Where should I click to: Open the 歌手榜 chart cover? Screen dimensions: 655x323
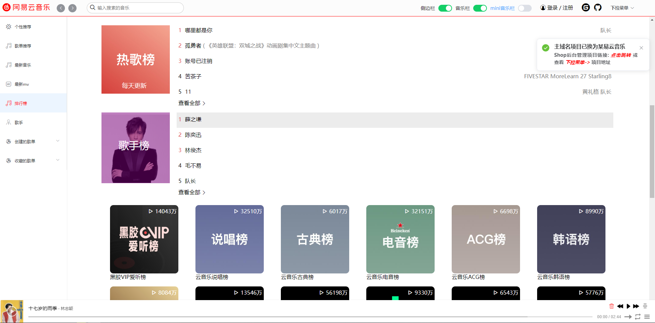pos(136,148)
